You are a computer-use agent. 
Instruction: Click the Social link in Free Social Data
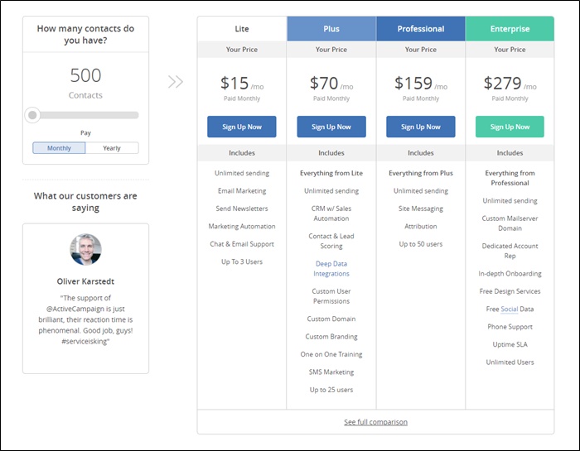pos(510,309)
